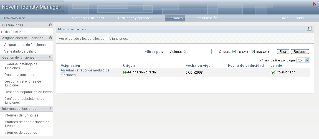This screenshot has height=139, width=319.
Task: Sort by Fecha de caducidad column header
Action: click(x=246, y=65)
